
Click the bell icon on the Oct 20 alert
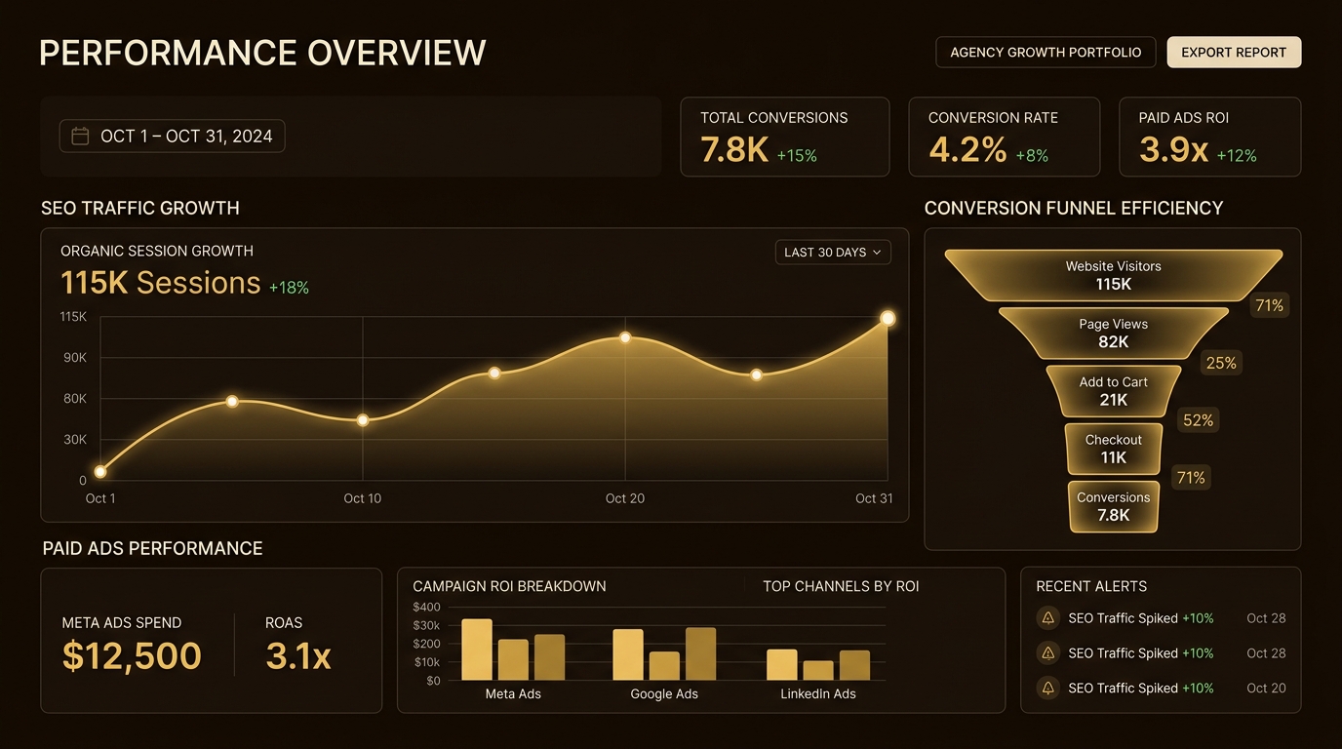tap(1048, 688)
